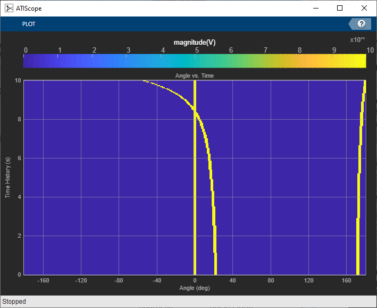This screenshot has height=308, width=377.
Task: Maximize the ATIScope window
Action: (x=340, y=9)
